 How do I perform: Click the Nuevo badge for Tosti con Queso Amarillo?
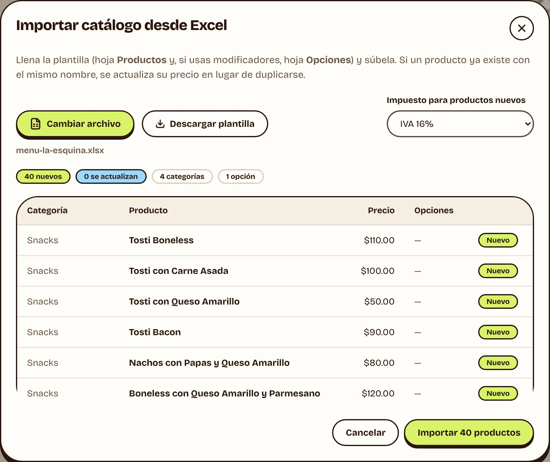click(x=498, y=301)
